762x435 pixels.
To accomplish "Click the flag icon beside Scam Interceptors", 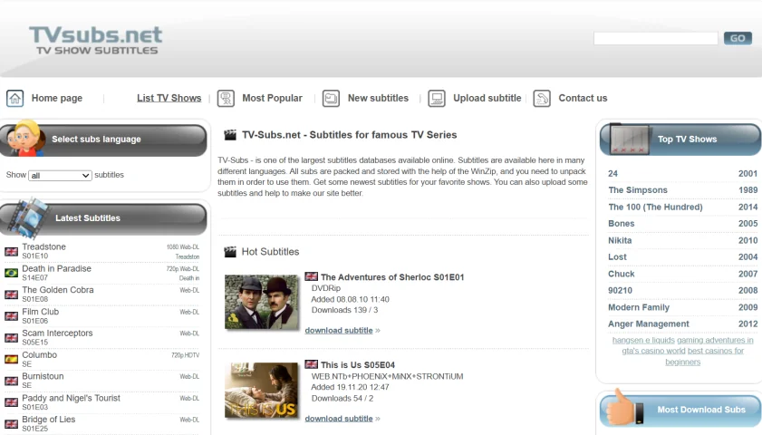I will [11, 337].
